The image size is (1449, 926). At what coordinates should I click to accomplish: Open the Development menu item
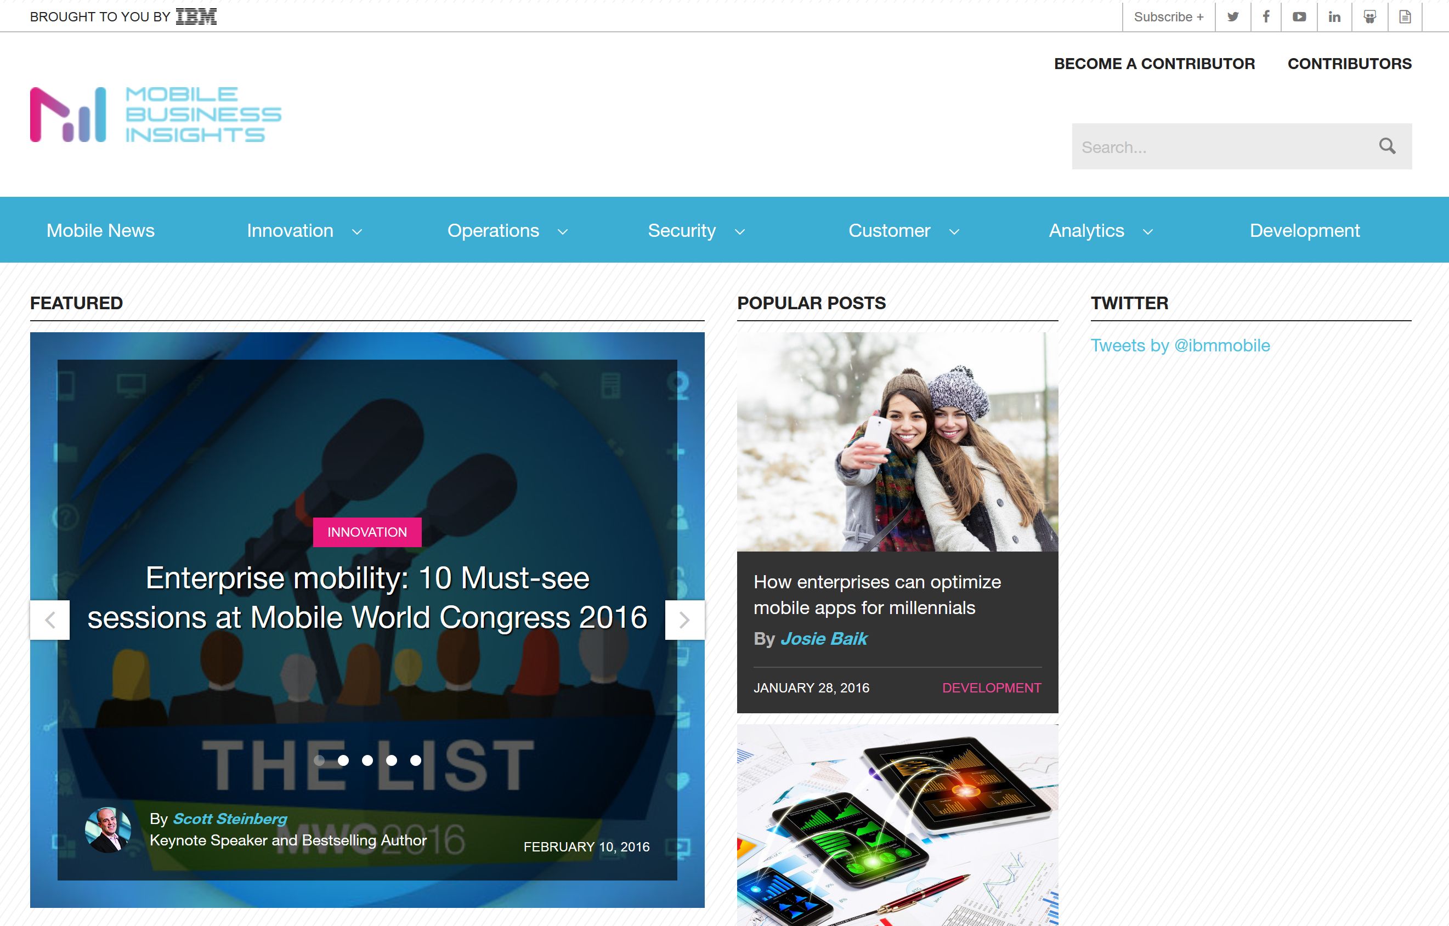point(1305,230)
